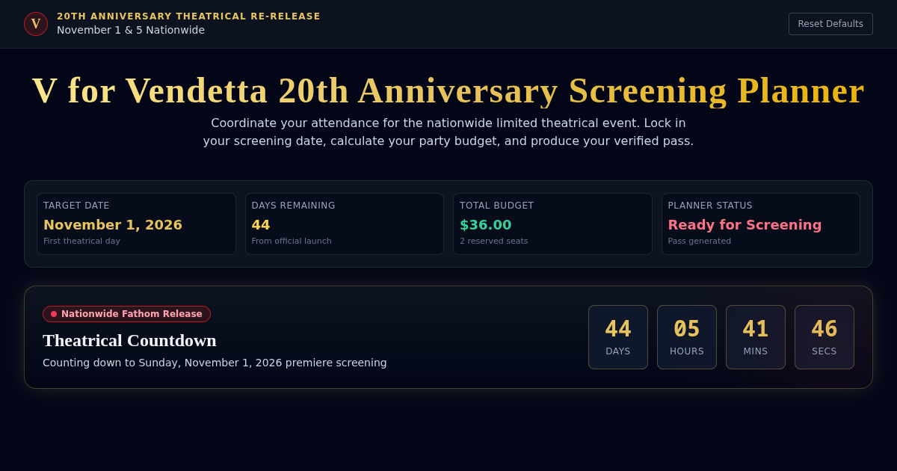Click the countdown SECS tile

click(824, 337)
